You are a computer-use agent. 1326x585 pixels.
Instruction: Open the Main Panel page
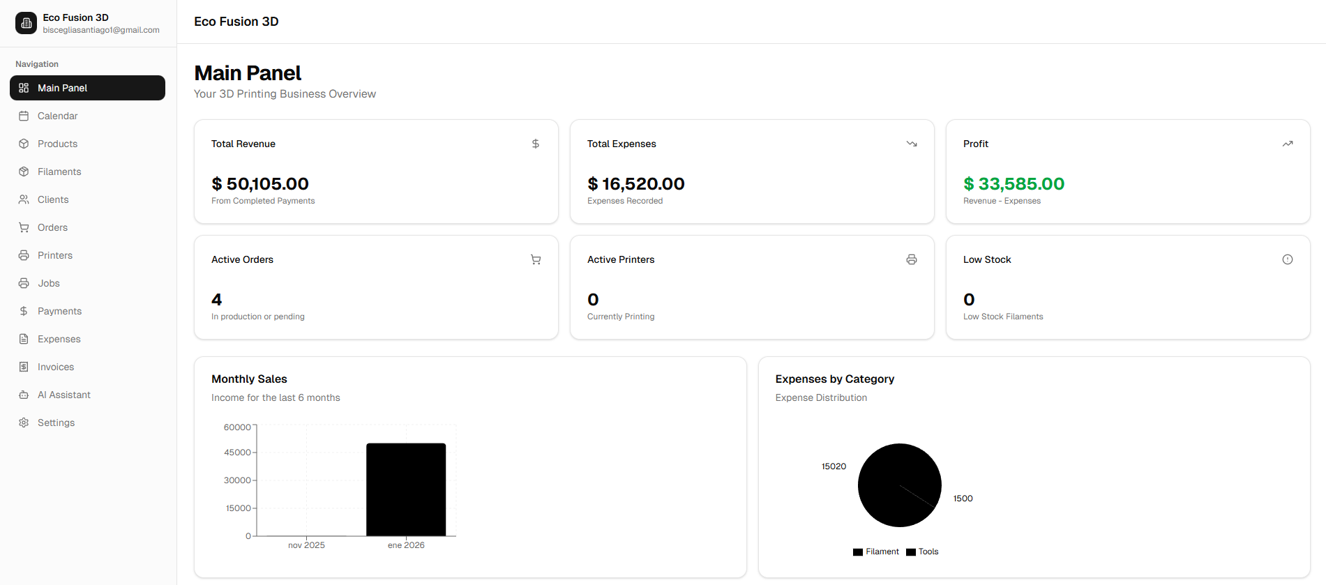coord(87,88)
